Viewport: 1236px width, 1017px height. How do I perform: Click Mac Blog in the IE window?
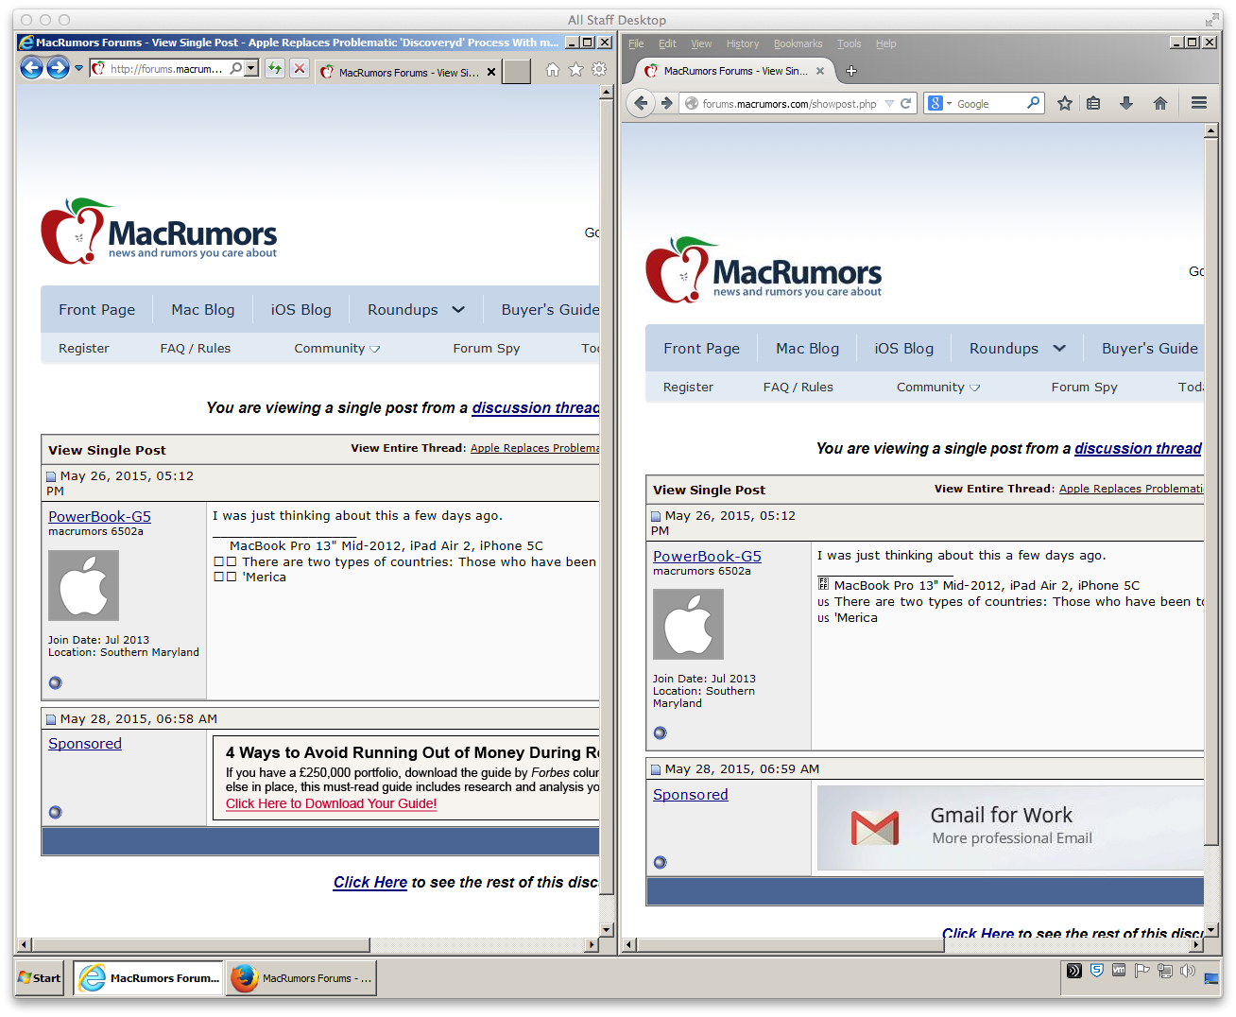203,310
